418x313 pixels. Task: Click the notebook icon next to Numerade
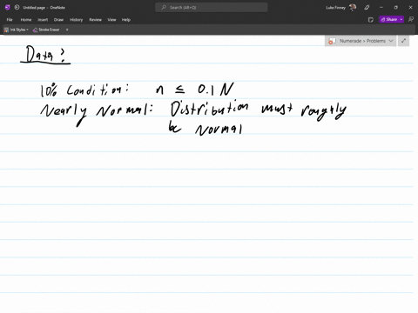click(332, 41)
